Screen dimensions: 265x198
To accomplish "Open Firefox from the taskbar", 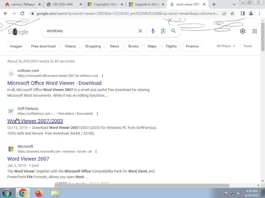I will click(x=39, y=193).
